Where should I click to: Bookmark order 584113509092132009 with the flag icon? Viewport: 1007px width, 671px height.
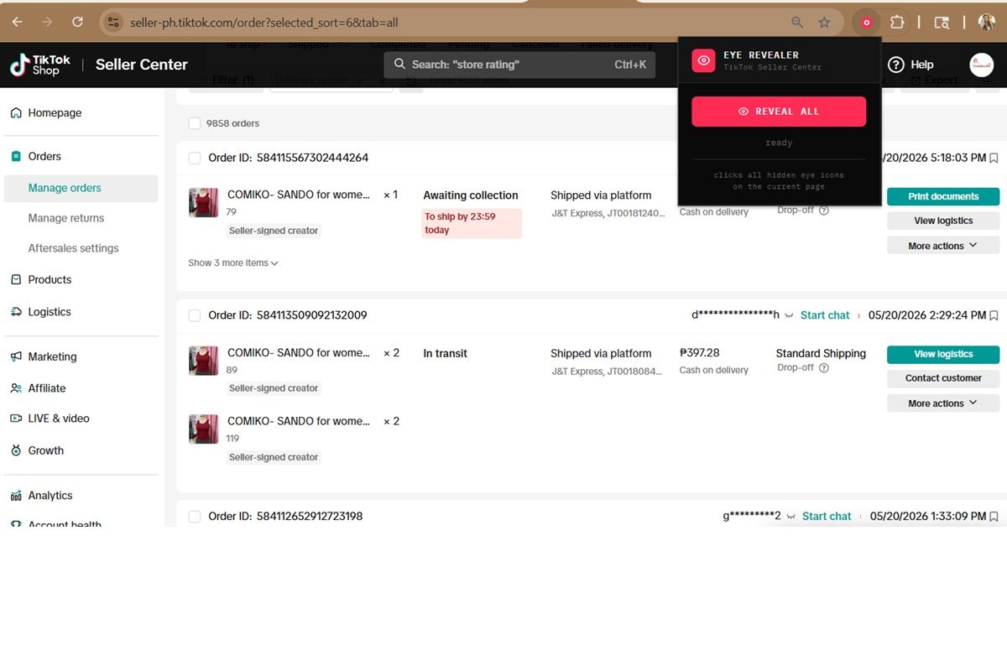pyautogui.click(x=994, y=315)
